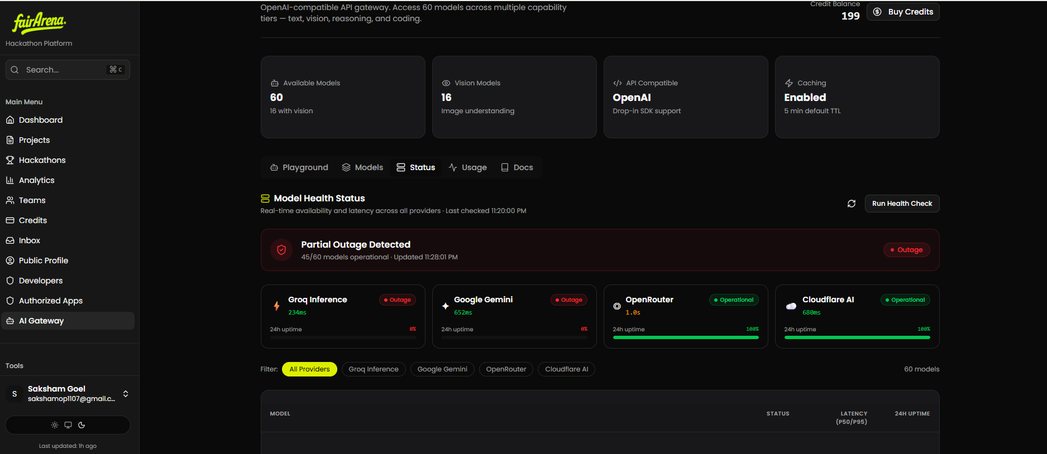Click the MODEL column header
The width and height of the screenshot is (1047, 454).
[280, 414]
